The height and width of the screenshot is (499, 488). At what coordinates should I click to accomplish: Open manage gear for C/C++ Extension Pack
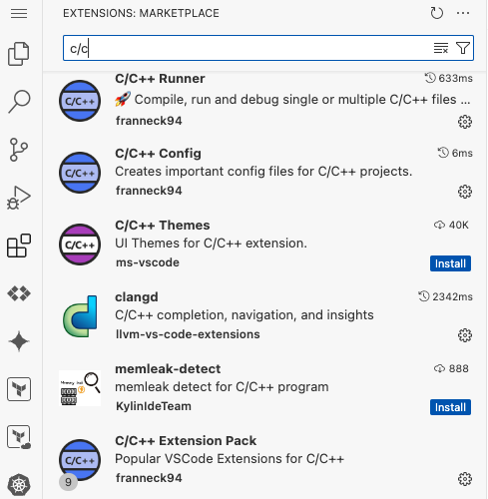pos(465,479)
